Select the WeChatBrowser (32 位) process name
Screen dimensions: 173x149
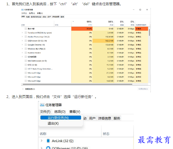point(37,61)
